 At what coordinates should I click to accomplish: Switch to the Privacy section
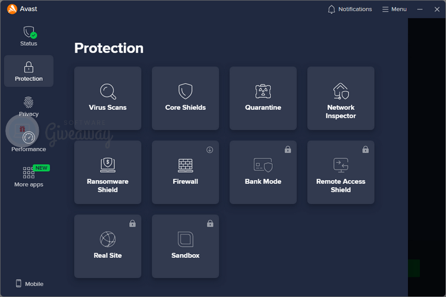(x=29, y=107)
